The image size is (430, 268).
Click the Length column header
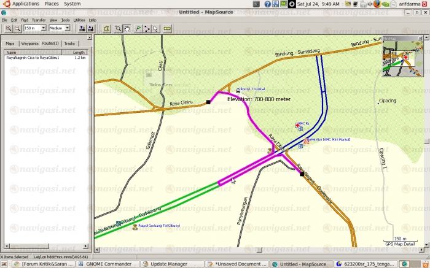coord(79,52)
